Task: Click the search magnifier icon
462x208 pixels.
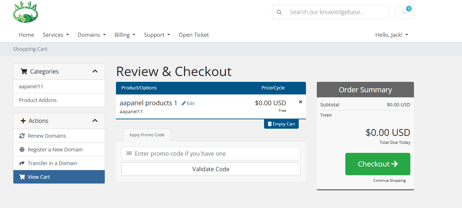Action: pyautogui.click(x=279, y=12)
